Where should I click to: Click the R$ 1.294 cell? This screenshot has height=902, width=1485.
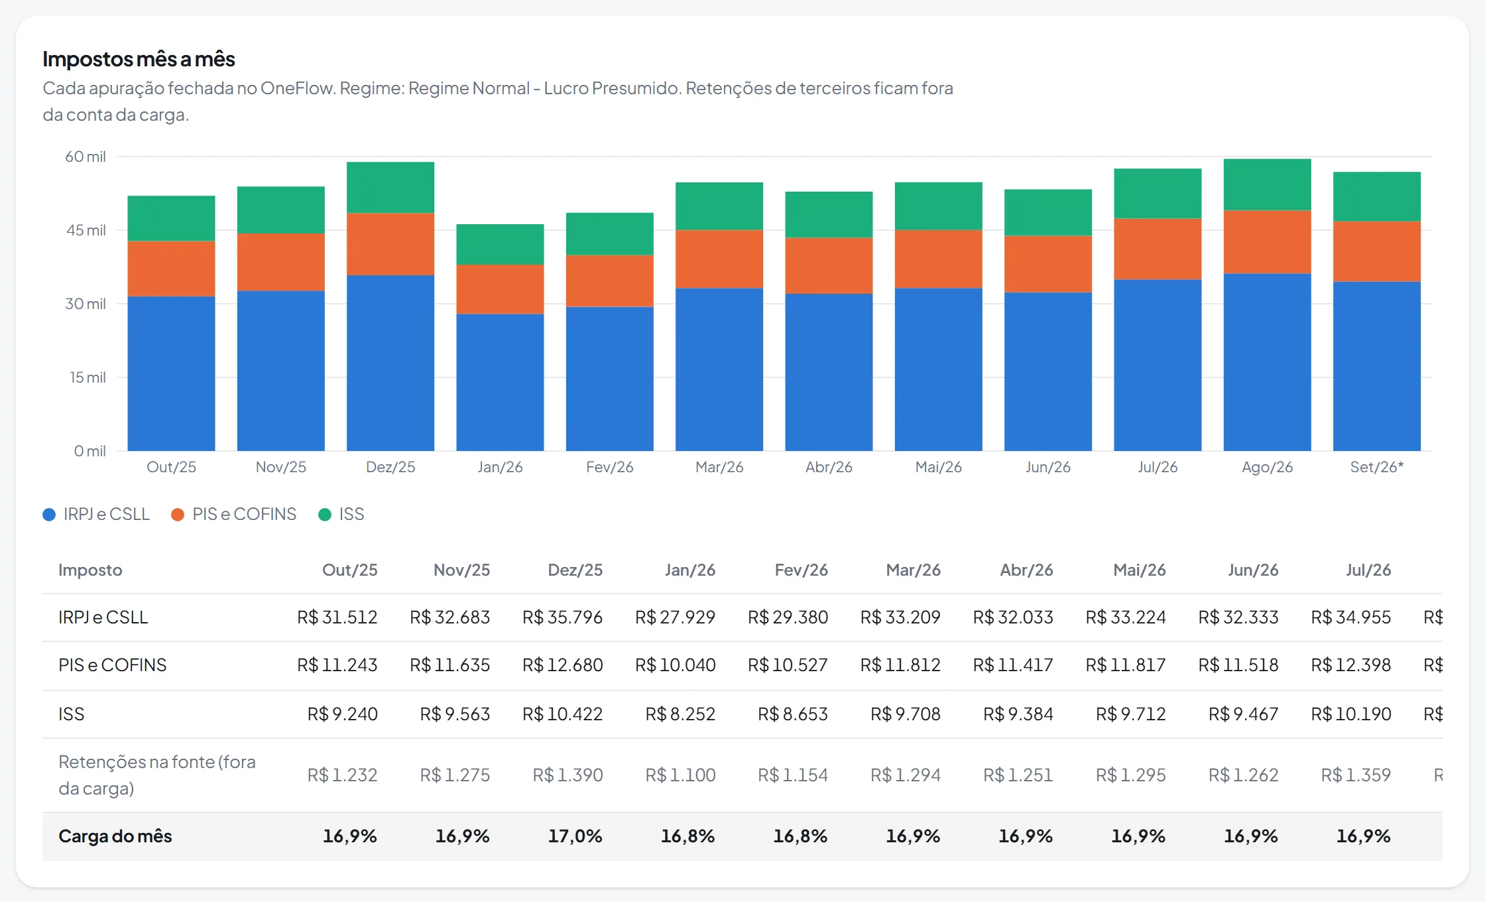point(906,775)
